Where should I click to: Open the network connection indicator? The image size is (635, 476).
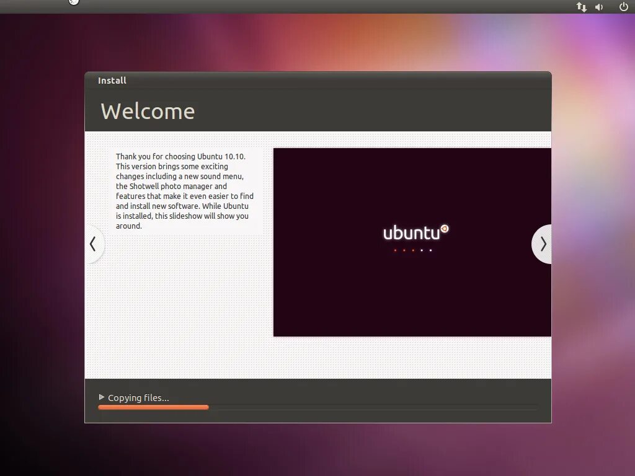[x=582, y=7]
